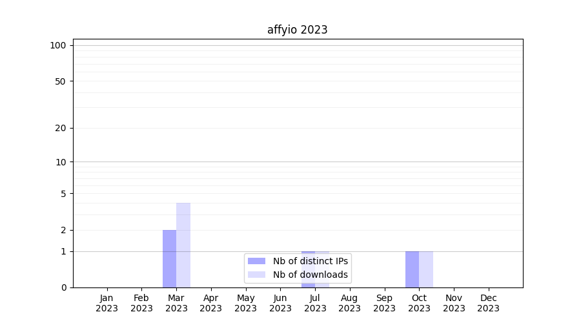Click the dark blue March distinct IPs bar
This screenshot has height=323, width=581.
[169, 258]
